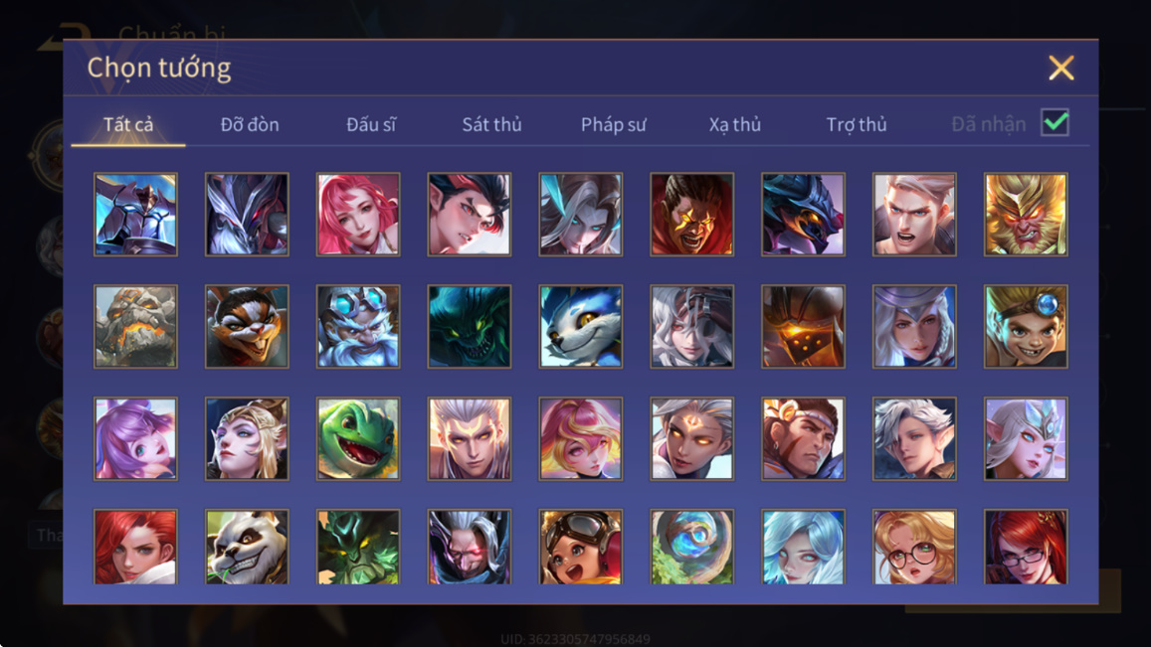This screenshot has width=1151, height=647.
Task: Choose the green frog hero portrait
Action: tap(358, 438)
